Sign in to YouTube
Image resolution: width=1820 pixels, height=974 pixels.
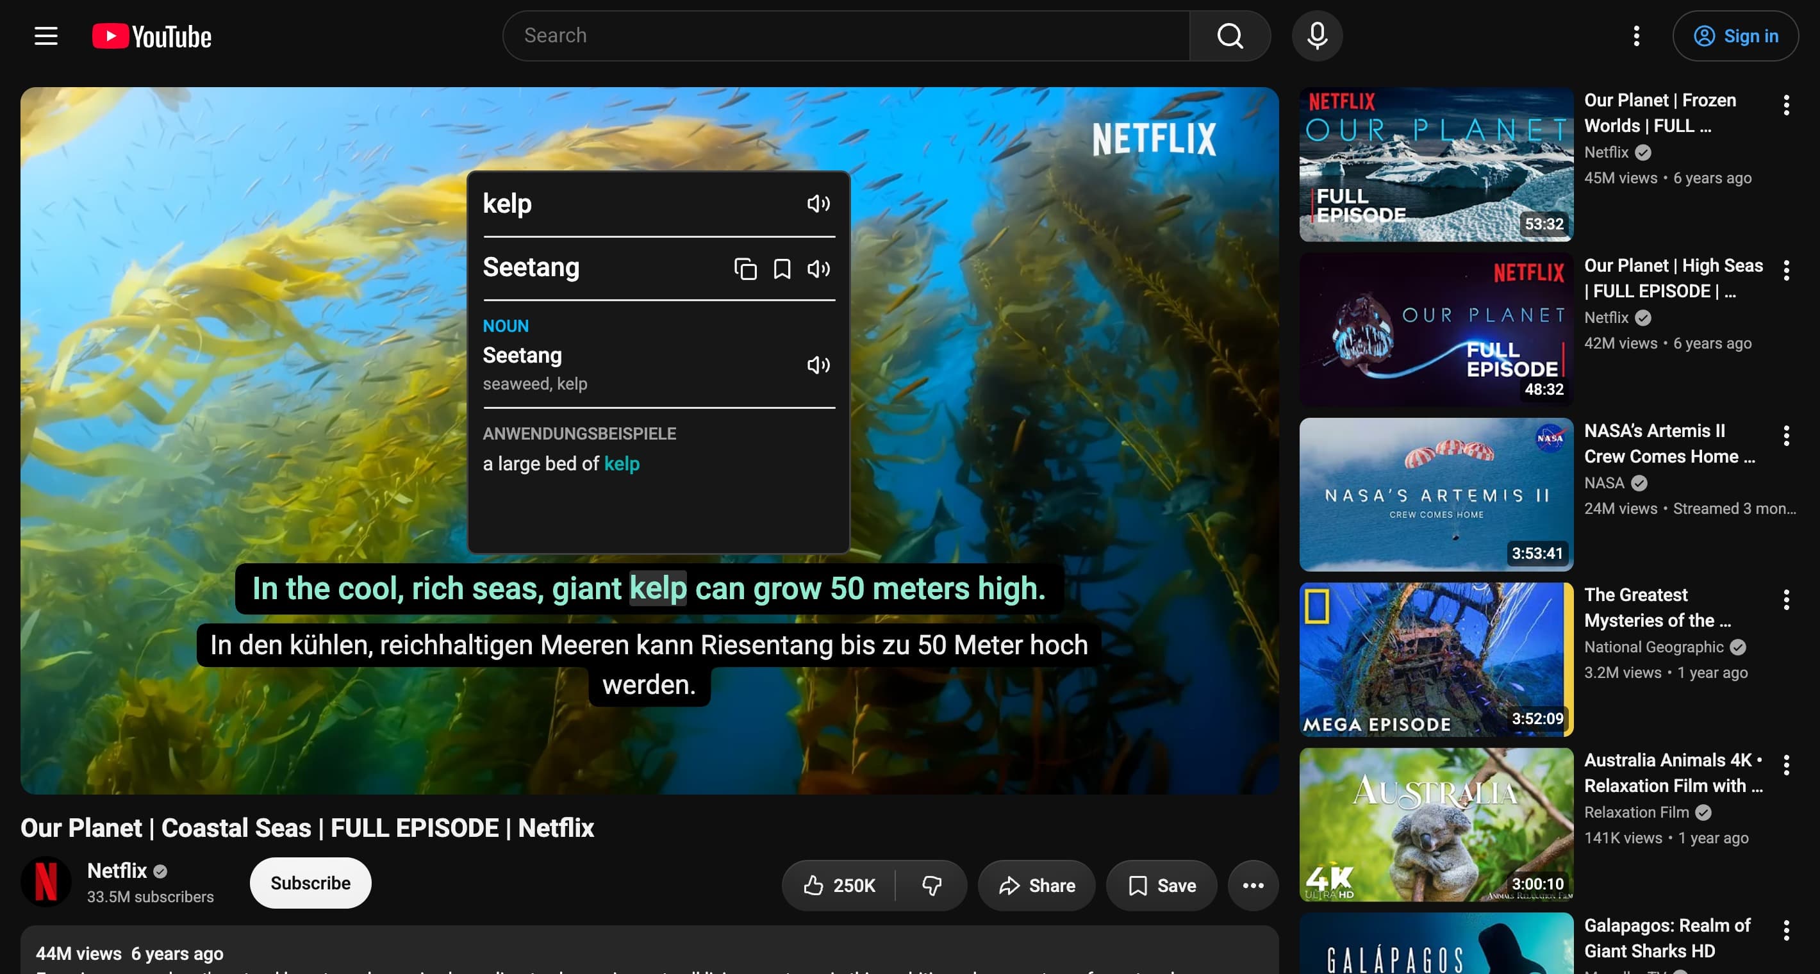(1735, 35)
